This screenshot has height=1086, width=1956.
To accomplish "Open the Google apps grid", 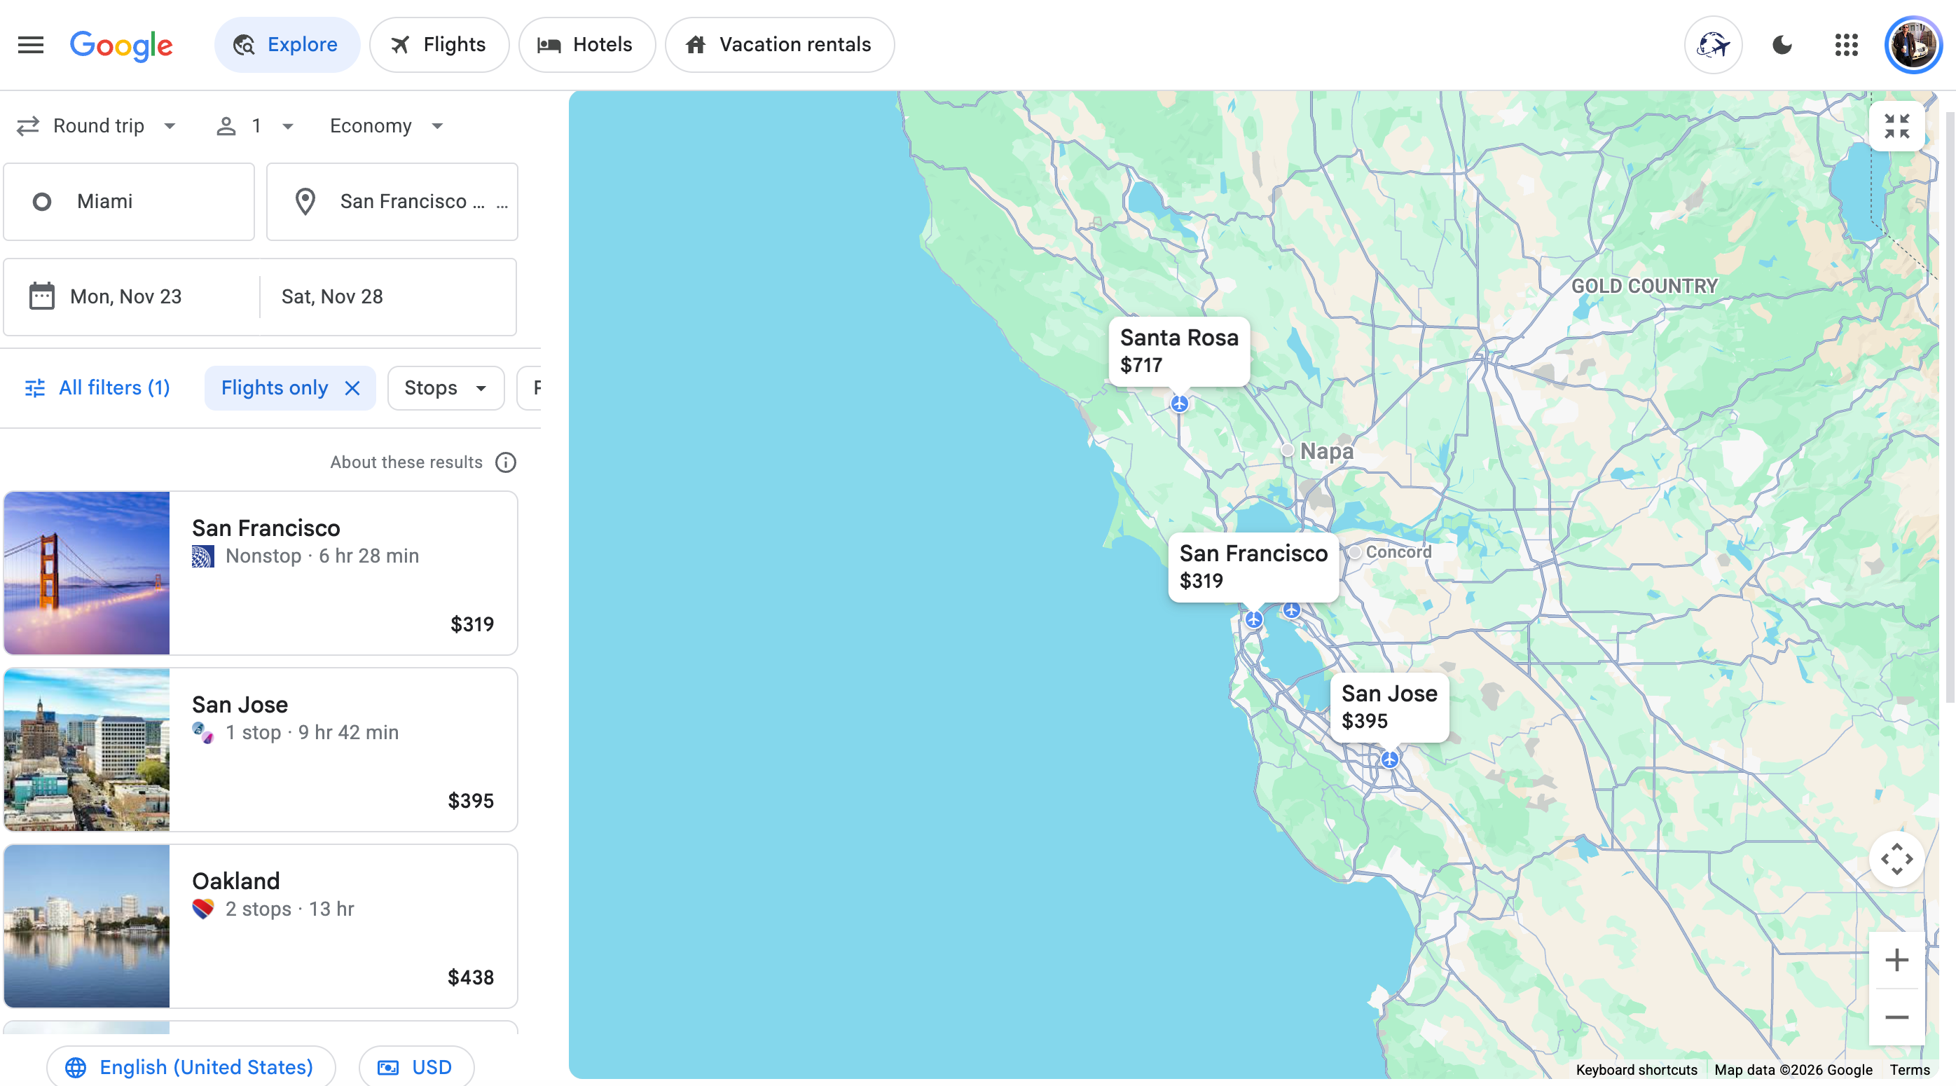I will (x=1846, y=45).
